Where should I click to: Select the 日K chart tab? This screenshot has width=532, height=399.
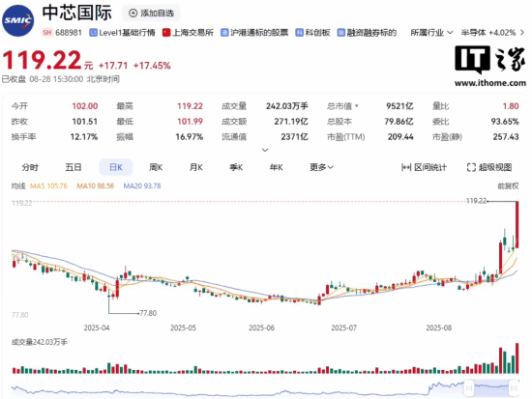pos(116,167)
